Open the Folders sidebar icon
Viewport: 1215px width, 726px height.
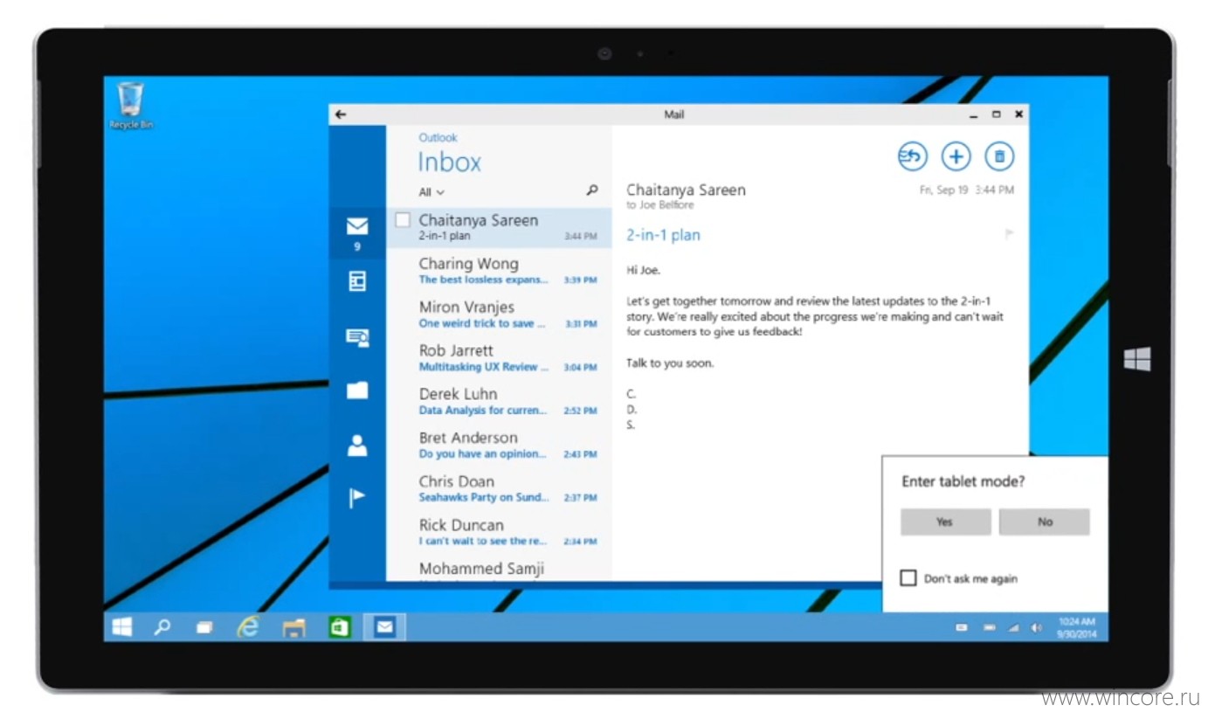[357, 391]
